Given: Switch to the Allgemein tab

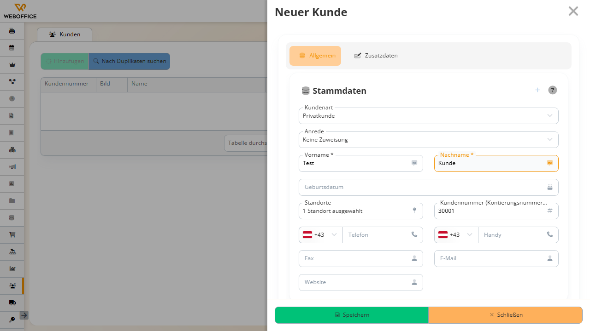Looking at the screenshot, I should pyautogui.click(x=315, y=56).
